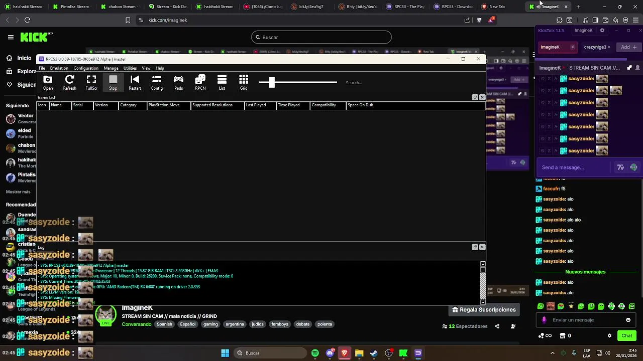The height and width of the screenshot is (361, 643).
Task: Open the RPCS3 Config settings
Action: point(157,83)
